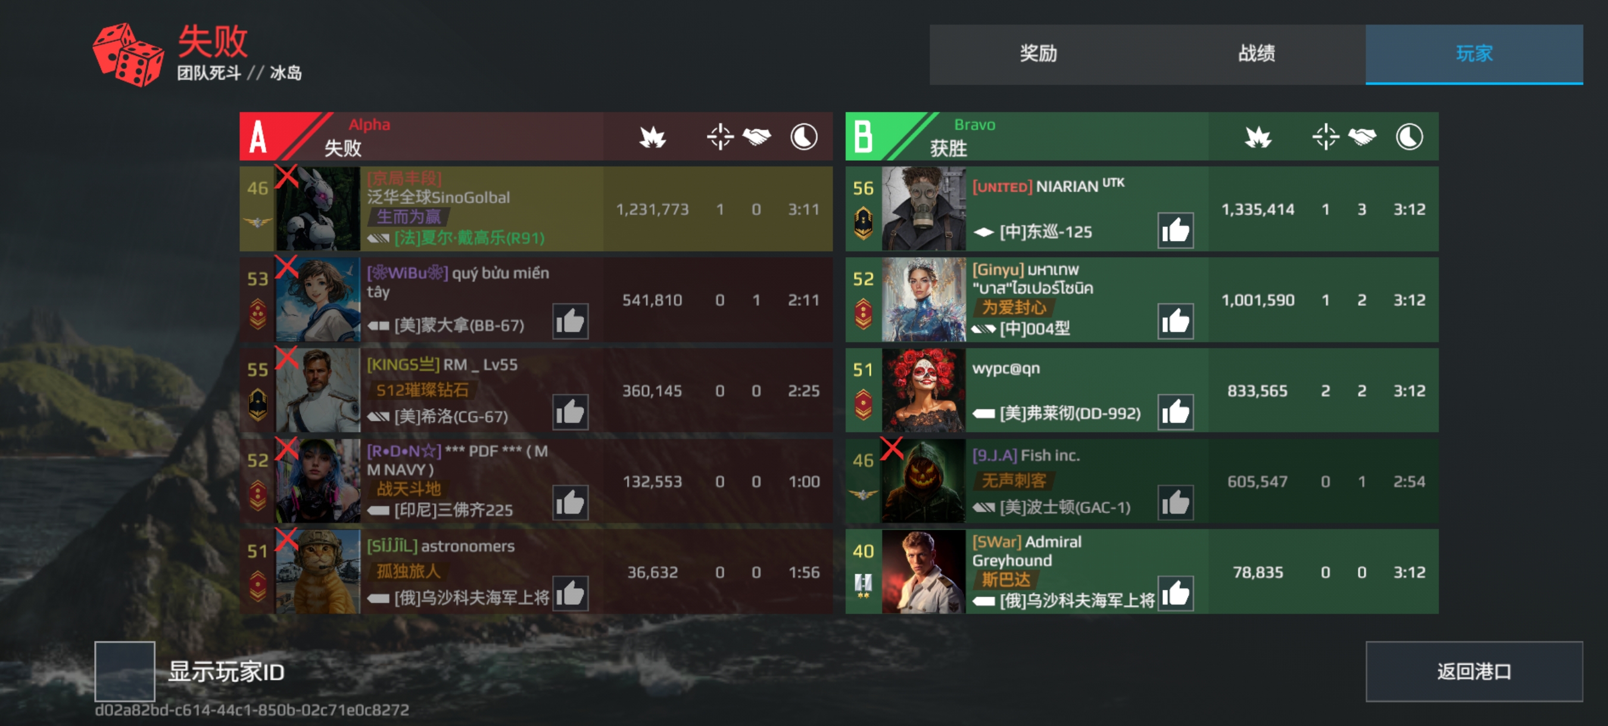Thumbs up Admiral Greyhound
1608x726 pixels.
1176,593
